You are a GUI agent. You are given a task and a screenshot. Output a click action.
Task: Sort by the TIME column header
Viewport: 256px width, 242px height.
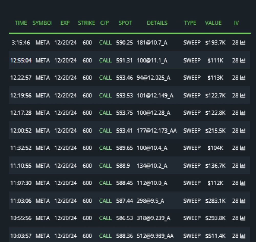(21, 23)
